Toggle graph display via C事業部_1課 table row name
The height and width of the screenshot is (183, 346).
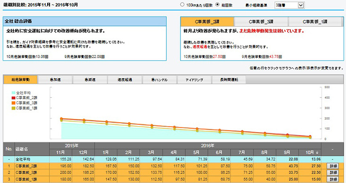tap(26, 179)
